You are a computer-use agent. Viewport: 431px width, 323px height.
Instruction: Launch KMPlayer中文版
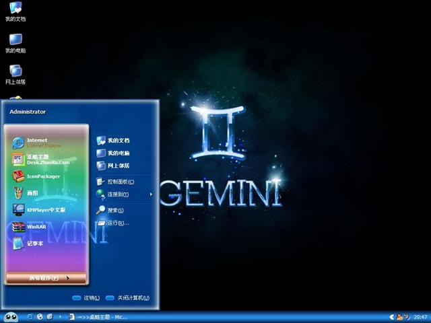(38, 210)
